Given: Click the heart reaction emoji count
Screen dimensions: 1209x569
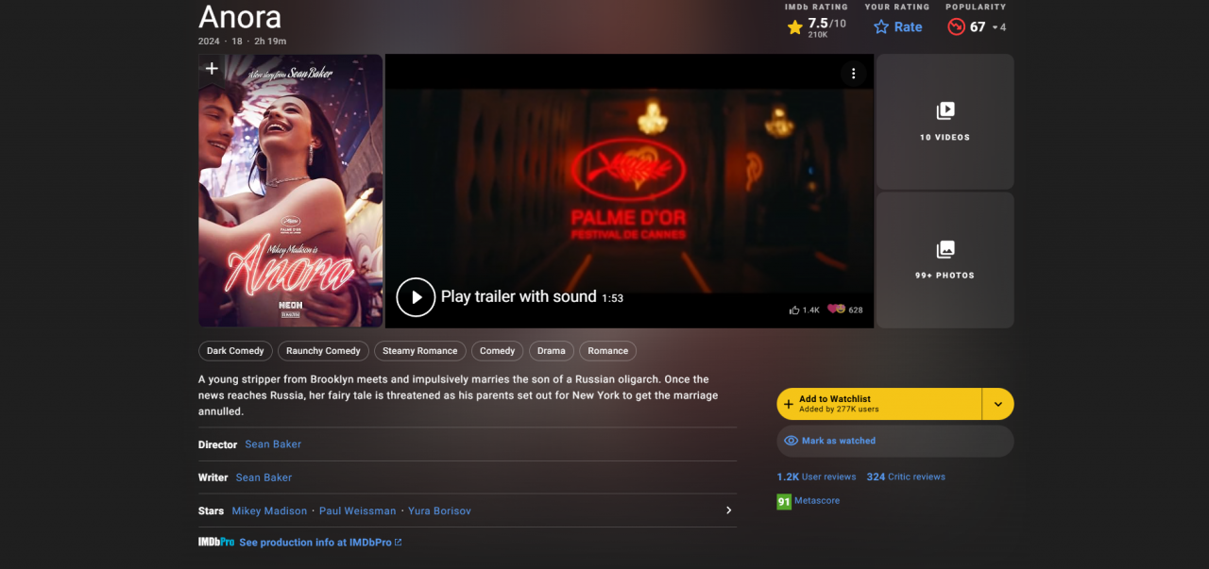Looking at the screenshot, I should click(x=844, y=310).
